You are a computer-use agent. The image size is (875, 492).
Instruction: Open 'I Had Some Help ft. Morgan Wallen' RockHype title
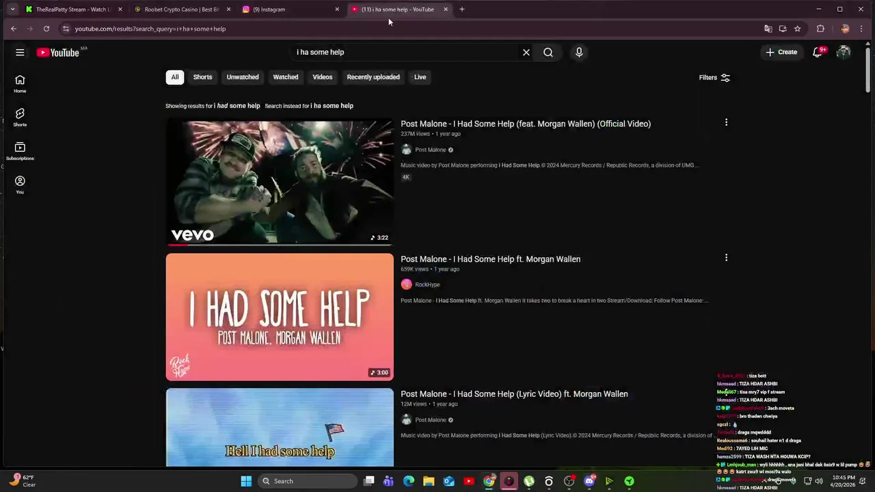click(490, 259)
